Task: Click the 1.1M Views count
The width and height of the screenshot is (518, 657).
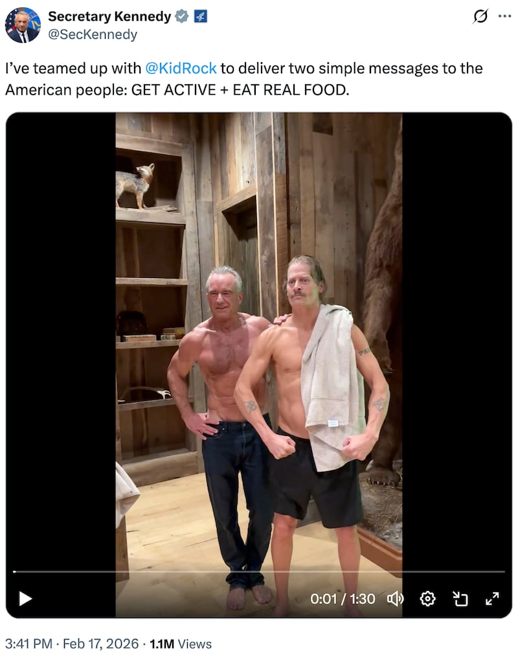Action: point(181,643)
